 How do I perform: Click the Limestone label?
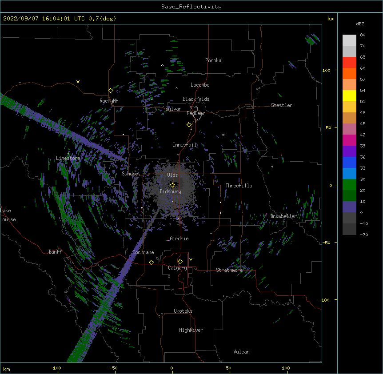[68, 158]
